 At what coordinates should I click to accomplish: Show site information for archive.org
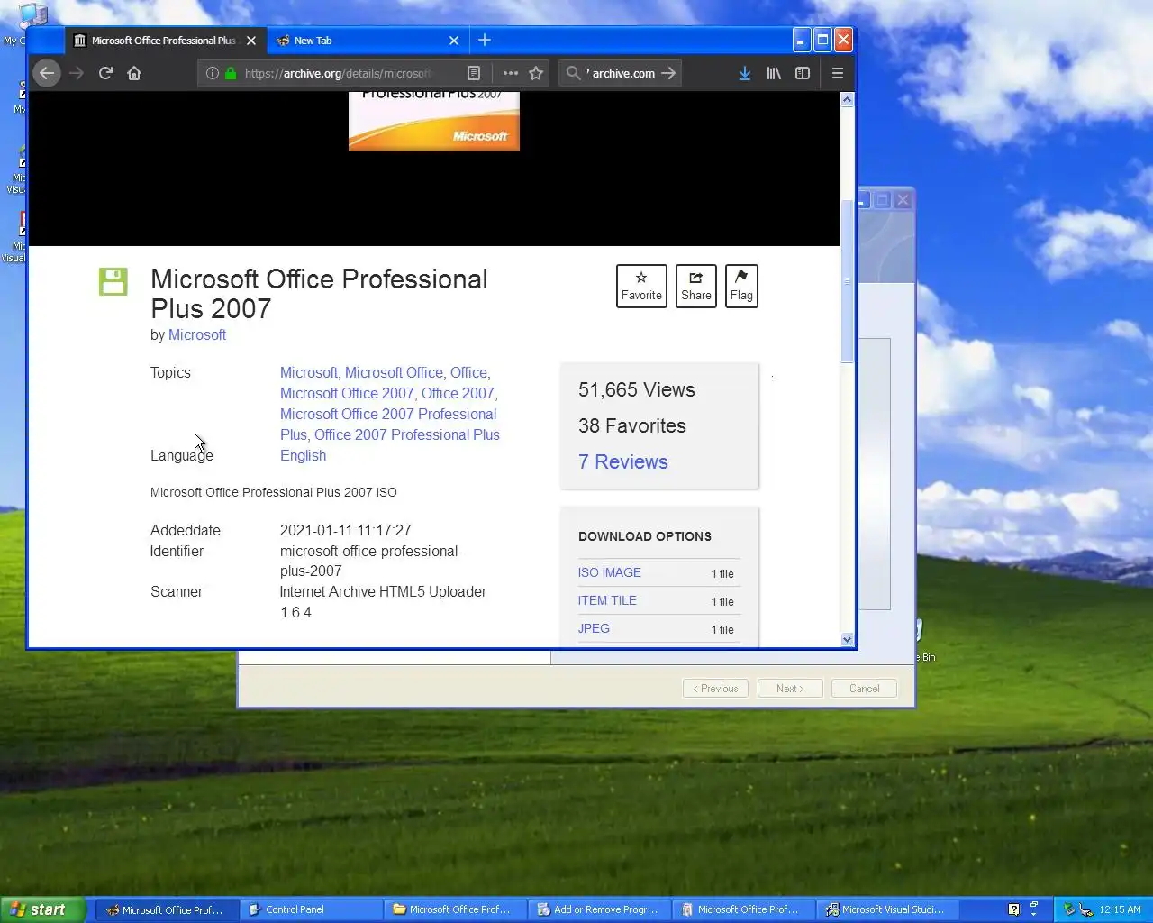[212, 73]
